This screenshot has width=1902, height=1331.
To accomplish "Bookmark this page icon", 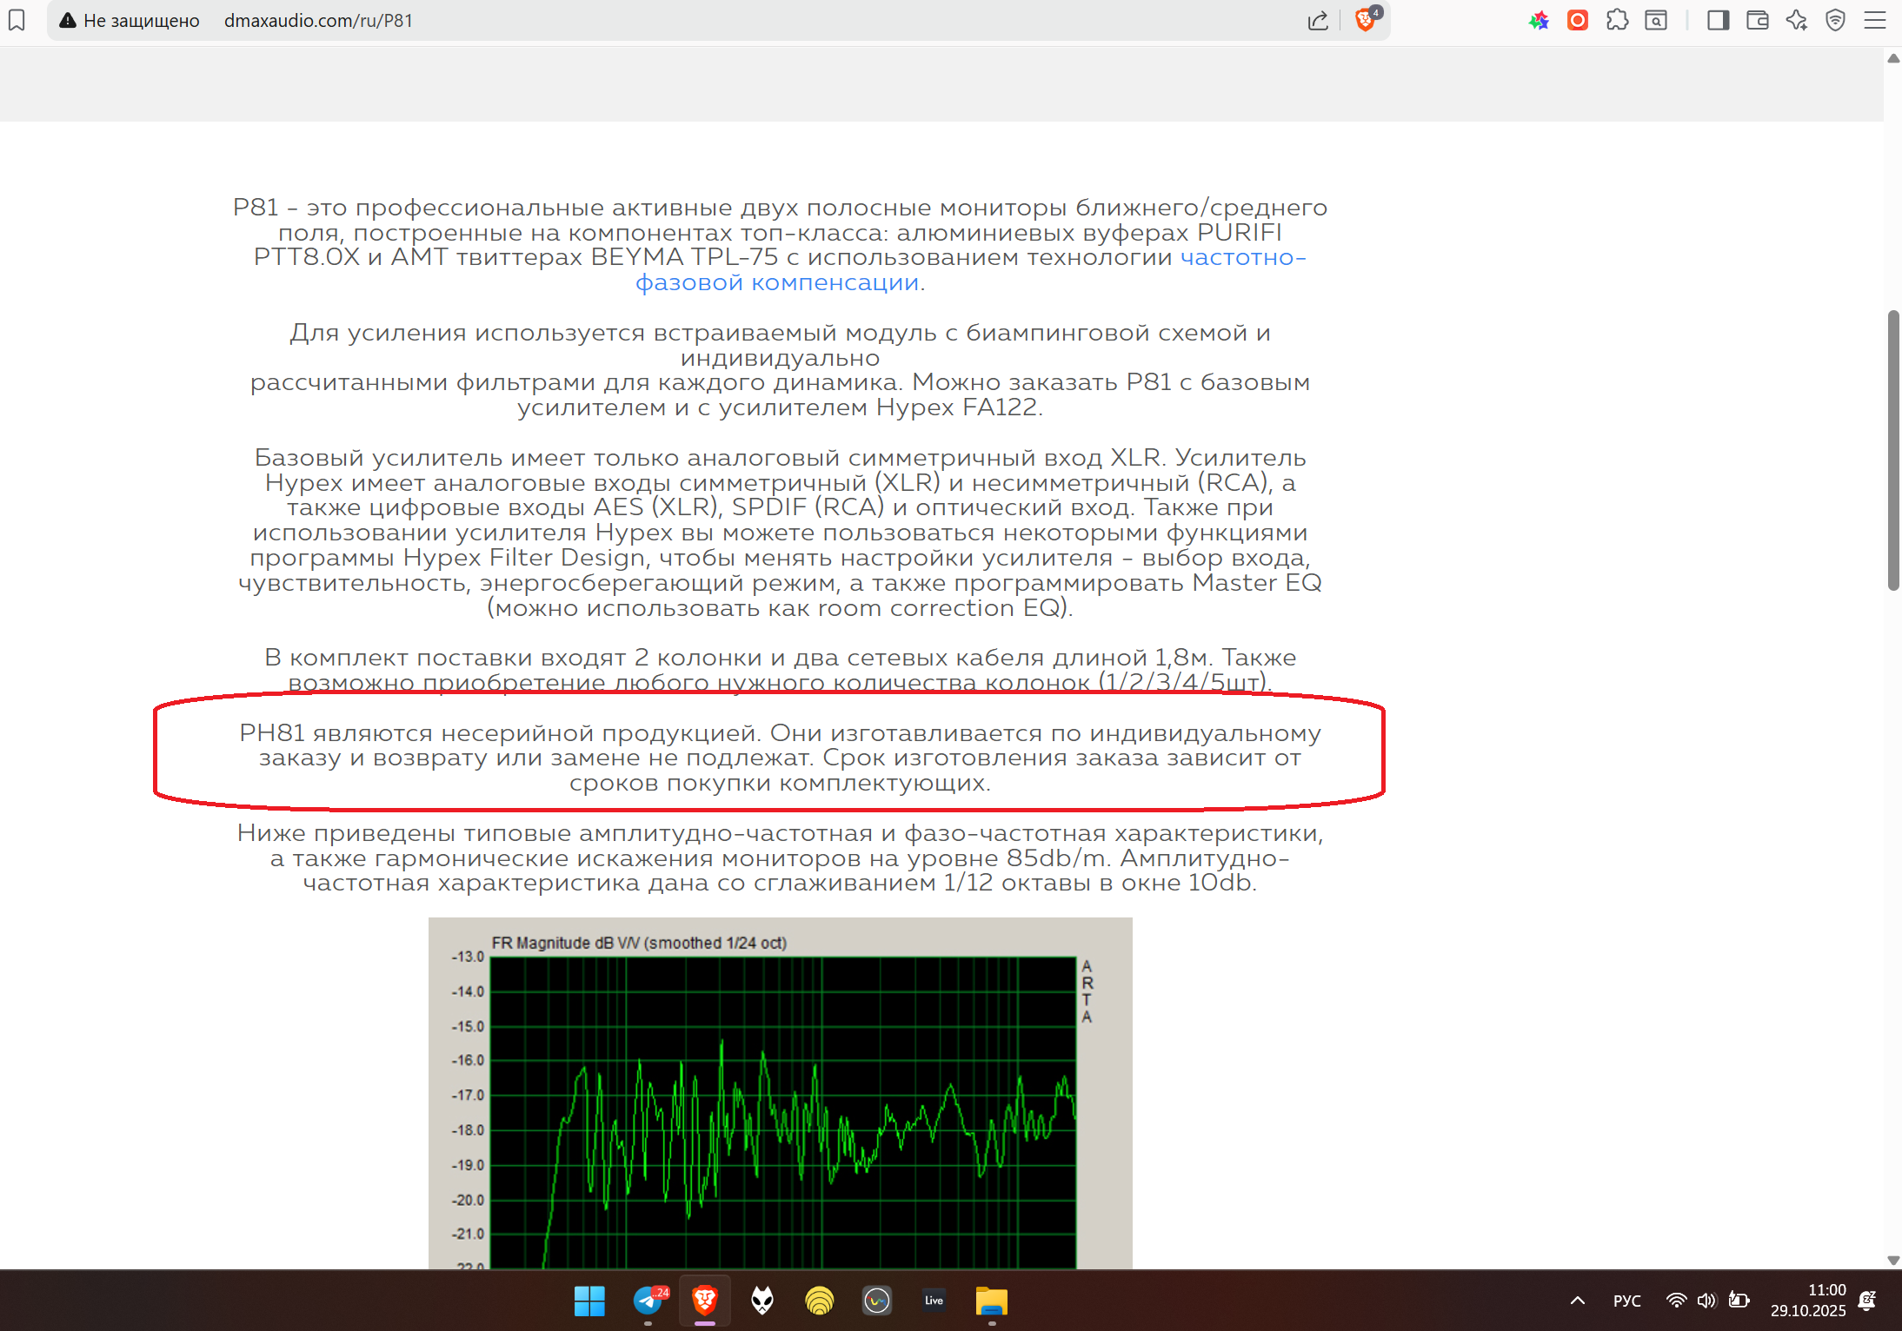I will 17,20.
